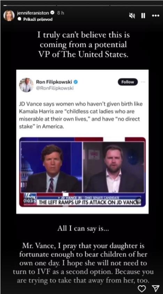The width and height of the screenshot is (163, 294).
Task: Like the story with heart icon
Action: (x=142, y=288)
